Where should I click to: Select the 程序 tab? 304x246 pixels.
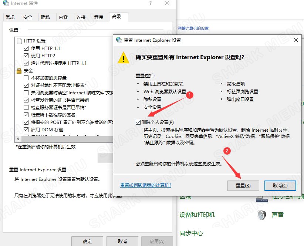(x=99, y=17)
